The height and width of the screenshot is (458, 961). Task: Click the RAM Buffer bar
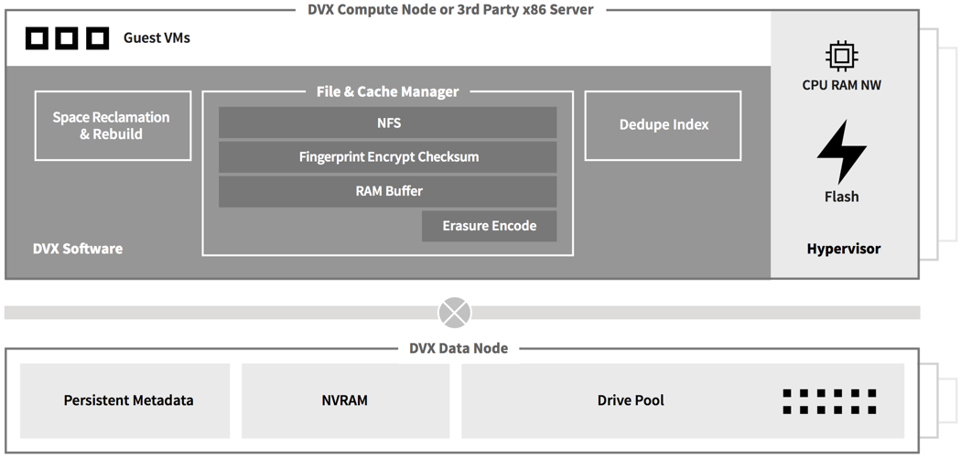388,191
